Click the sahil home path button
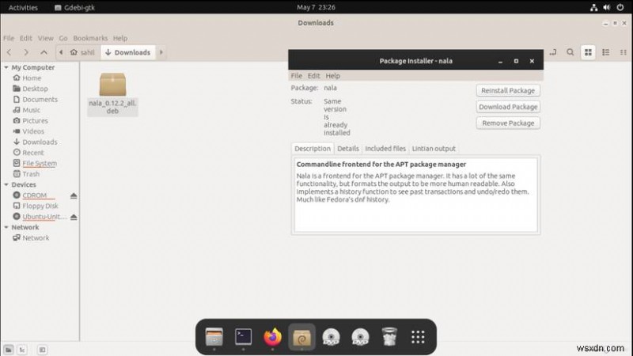The width and height of the screenshot is (633, 356). 82,52
